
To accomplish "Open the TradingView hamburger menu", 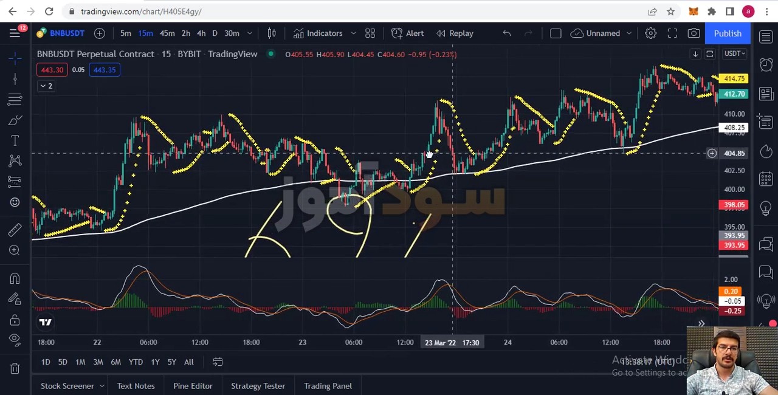I will click(x=15, y=33).
